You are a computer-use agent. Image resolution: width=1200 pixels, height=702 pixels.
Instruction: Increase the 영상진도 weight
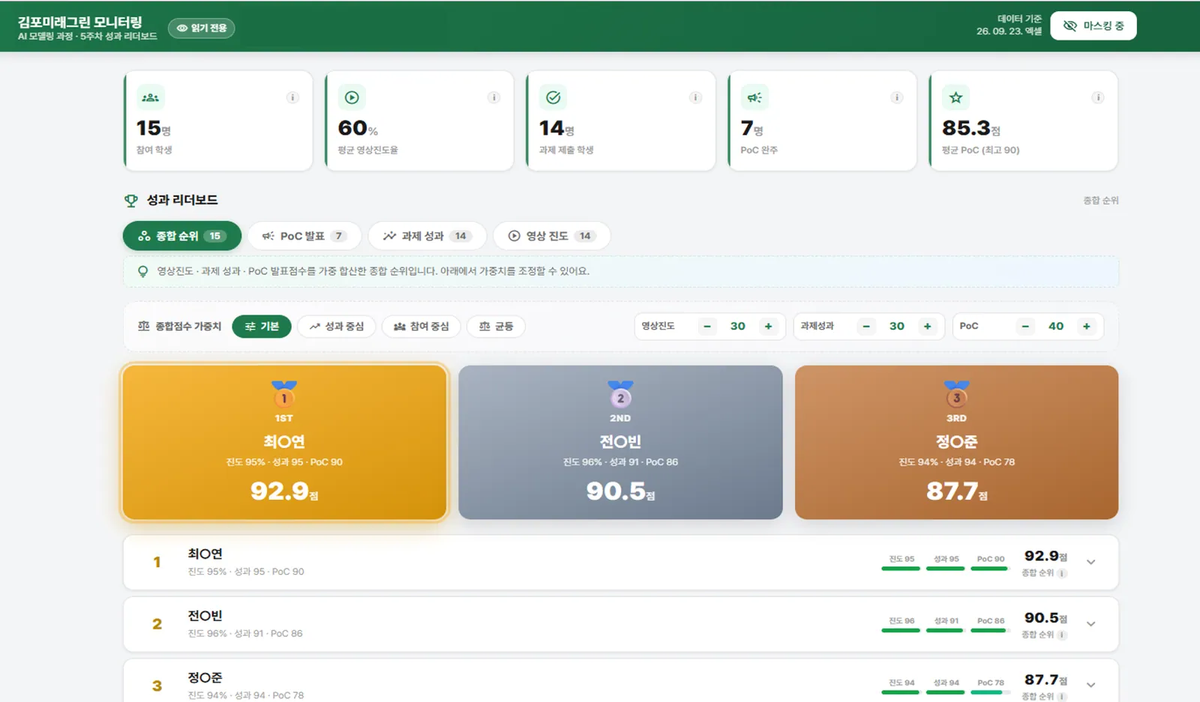pos(768,327)
